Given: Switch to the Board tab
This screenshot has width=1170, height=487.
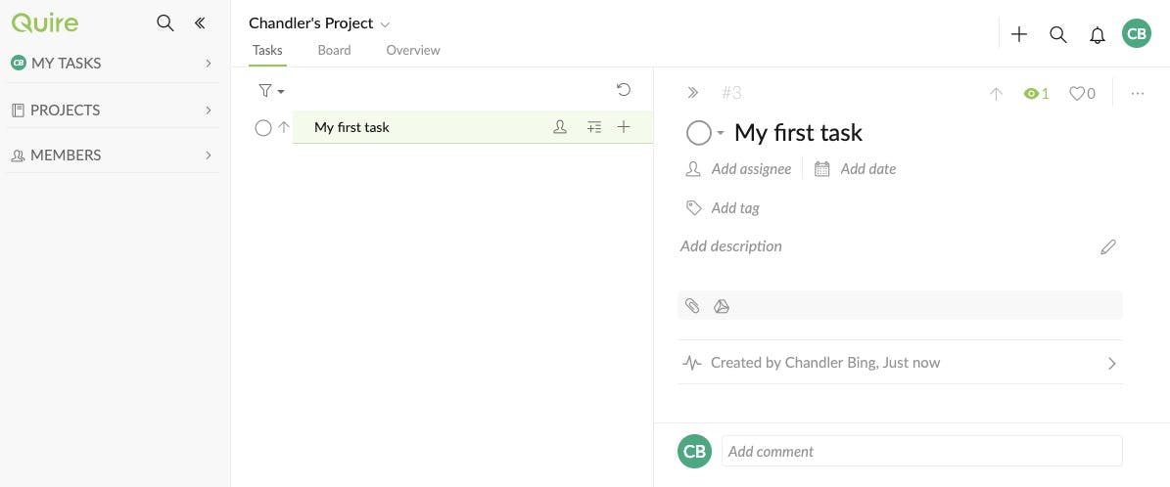Looking at the screenshot, I should pyautogui.click(x=334, y=50).
